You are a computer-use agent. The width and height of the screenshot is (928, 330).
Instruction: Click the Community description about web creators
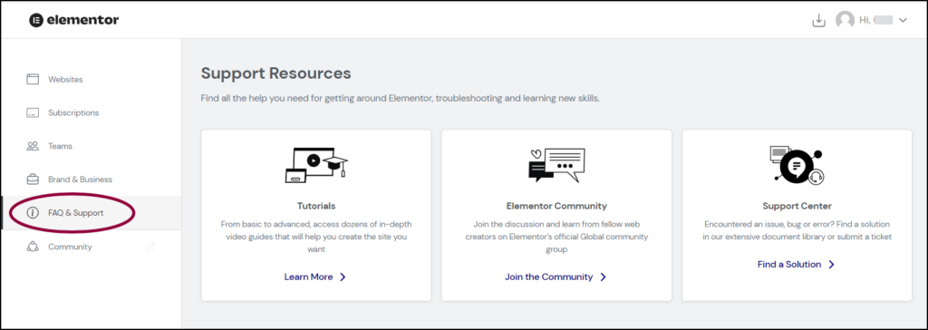point(556,237)
